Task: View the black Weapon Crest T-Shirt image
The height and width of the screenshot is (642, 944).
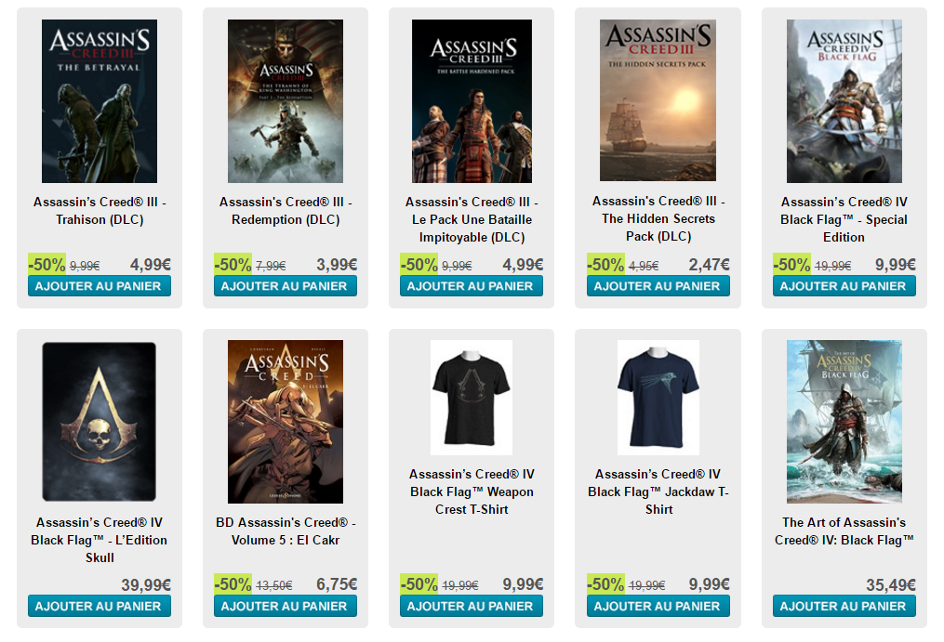Action: coord(472,398)
